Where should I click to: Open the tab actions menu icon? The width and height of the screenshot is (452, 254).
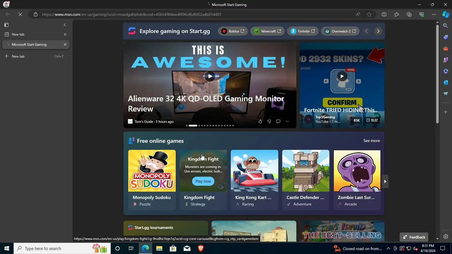click(x=6, y=25)
